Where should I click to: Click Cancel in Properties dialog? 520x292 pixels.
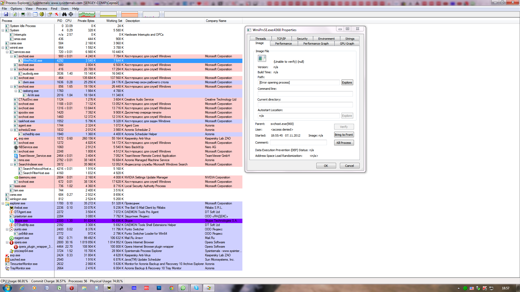pyautogui.click(x=349, y=166)
